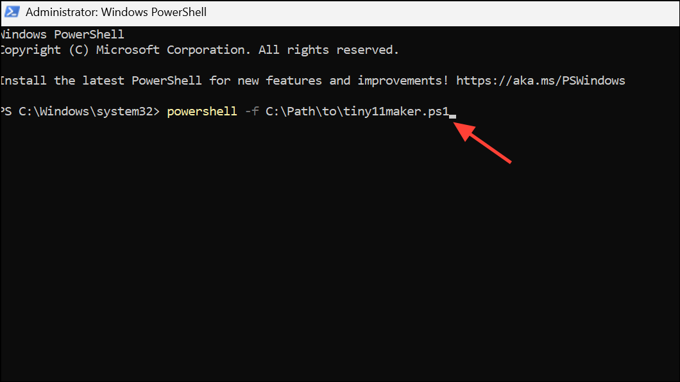Screen dimensions: 680x382
Task: Click the "Windows PowerShell" banner line
Action: click(x=62, y=34)
